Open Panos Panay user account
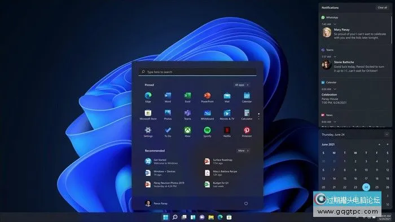 [x=156, y=203]
